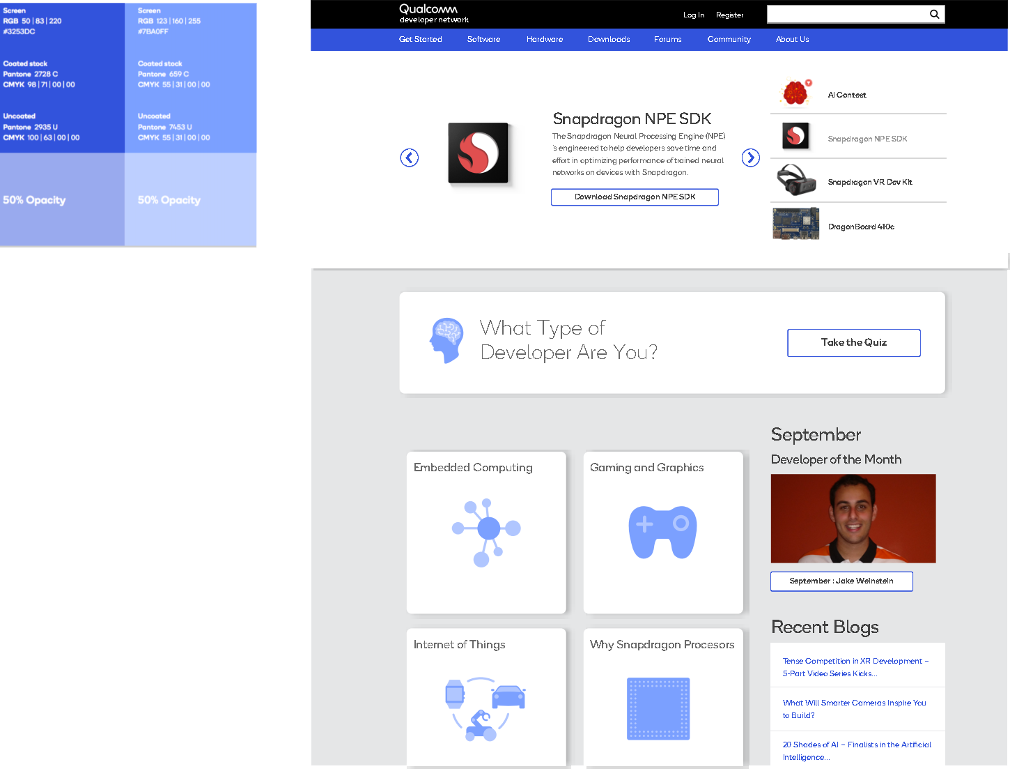Click Developer of the Month photo
The image size is (1010, 771).
853,519
